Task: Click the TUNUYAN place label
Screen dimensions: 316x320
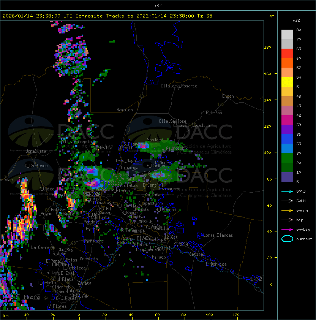Action: (81, 296)
